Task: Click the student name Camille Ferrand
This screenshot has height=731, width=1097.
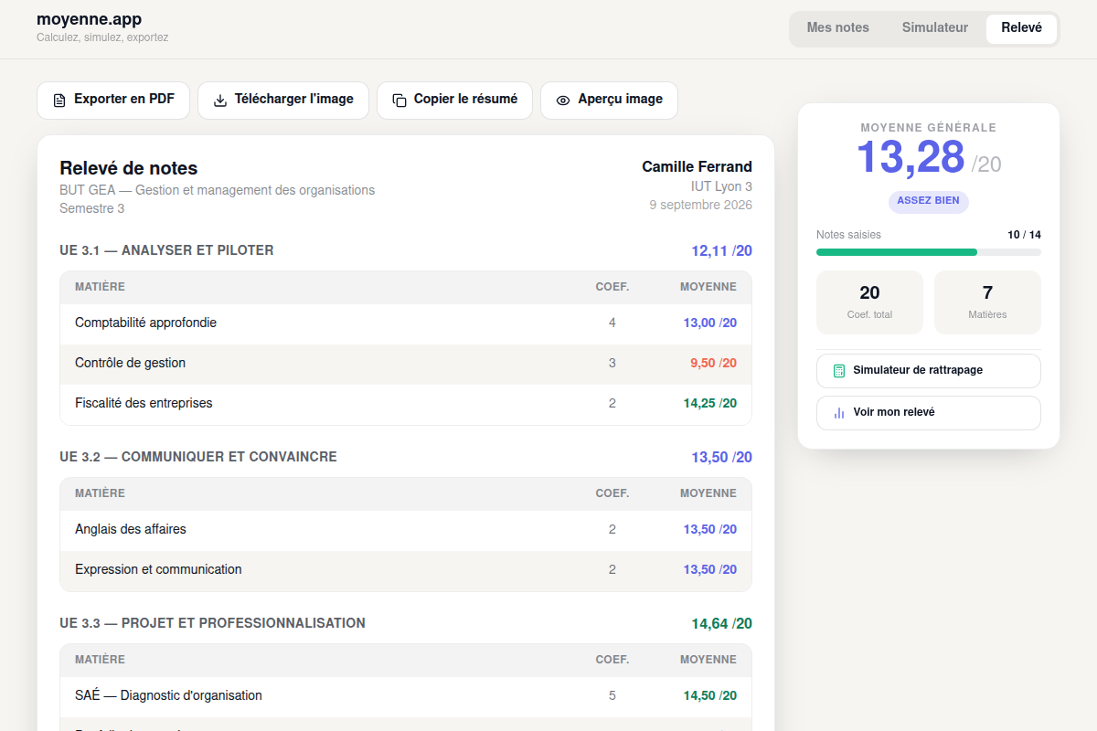Action: tap(698, 167)
